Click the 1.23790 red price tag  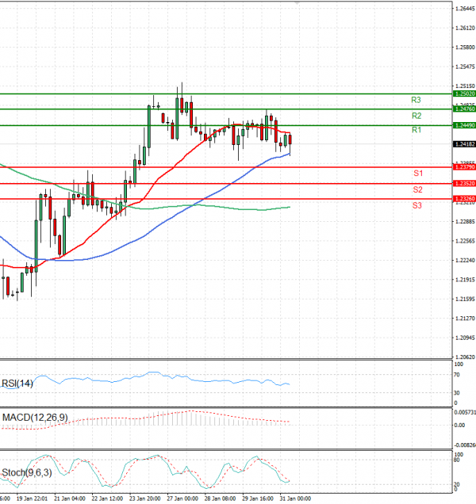point(464,167)
